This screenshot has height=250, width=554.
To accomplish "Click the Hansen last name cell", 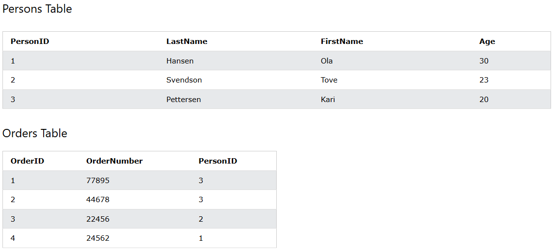I will coord(180,61).
